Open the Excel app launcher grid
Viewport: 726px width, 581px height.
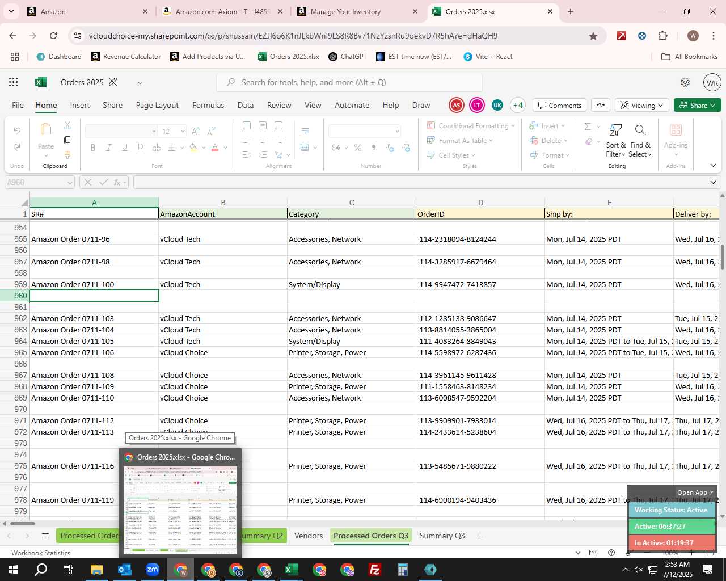point(14,82)
